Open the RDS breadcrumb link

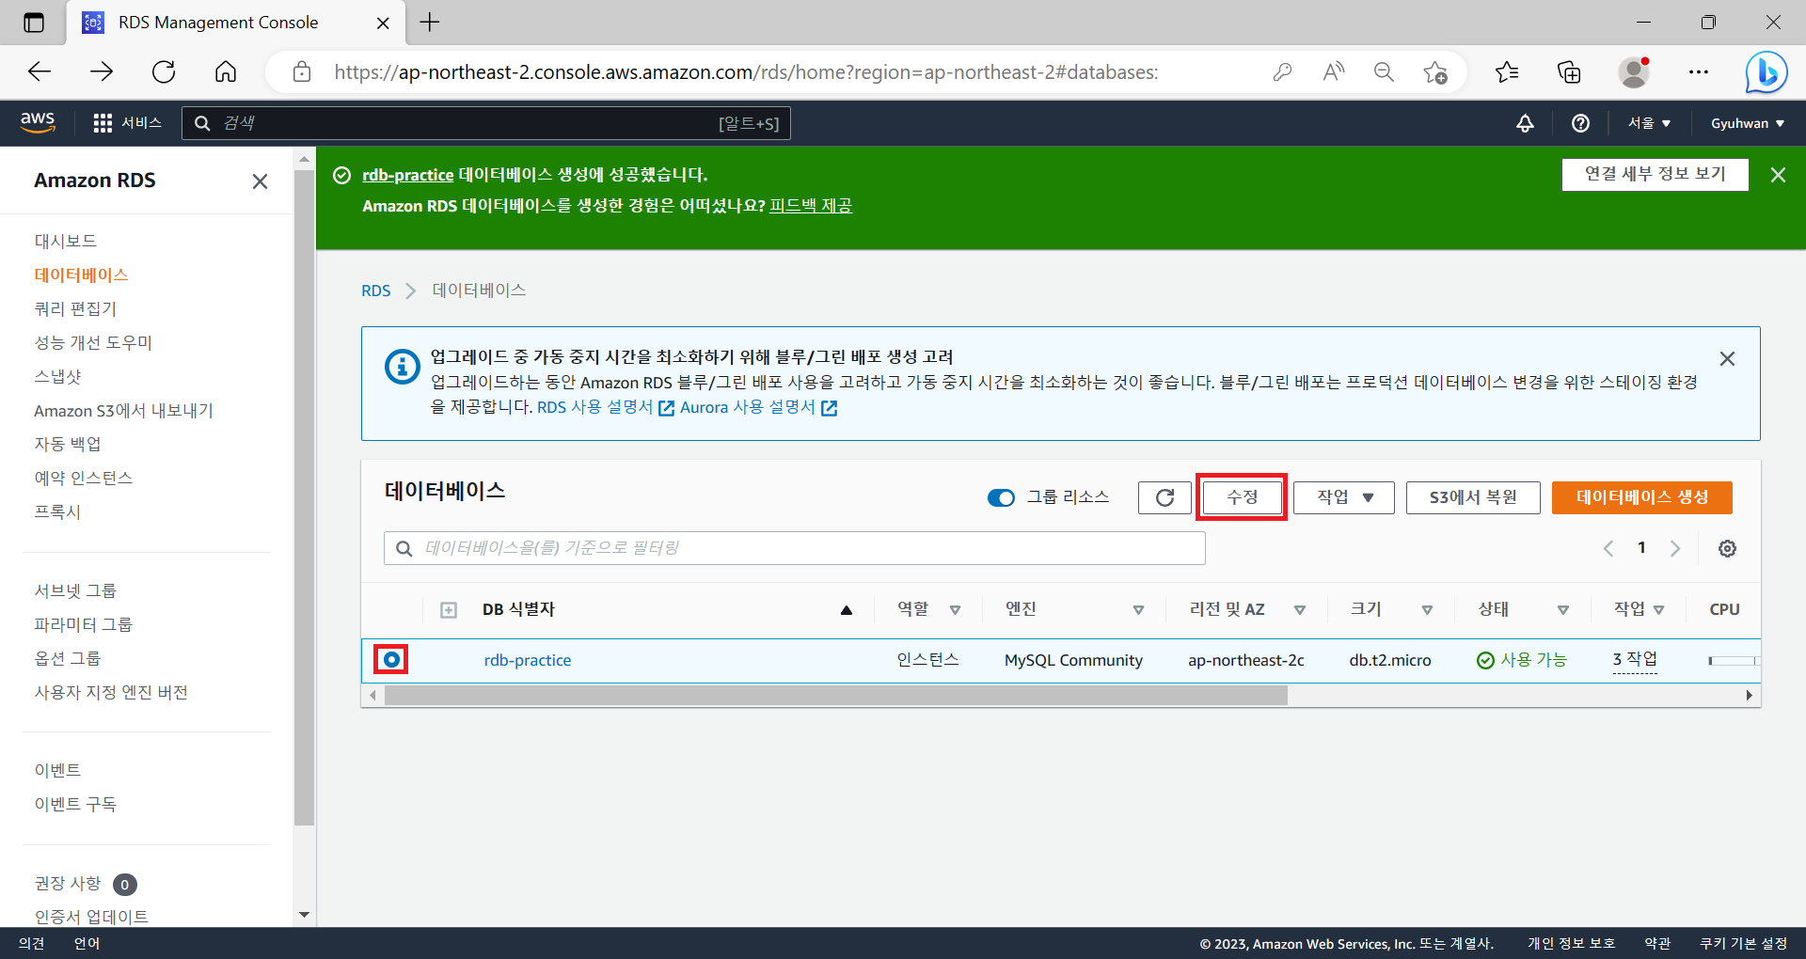[x=376, y=291]
